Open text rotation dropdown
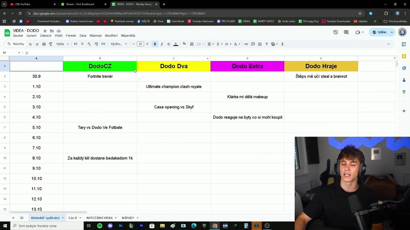410x230 pixels. (237, 44)
